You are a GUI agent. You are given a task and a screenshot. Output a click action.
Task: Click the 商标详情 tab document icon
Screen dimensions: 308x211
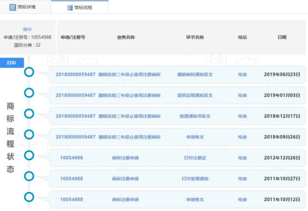(13, 7)
